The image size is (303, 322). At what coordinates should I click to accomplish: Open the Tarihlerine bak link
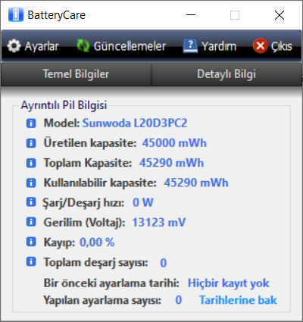pyautogui.click(x=238, y=300)
